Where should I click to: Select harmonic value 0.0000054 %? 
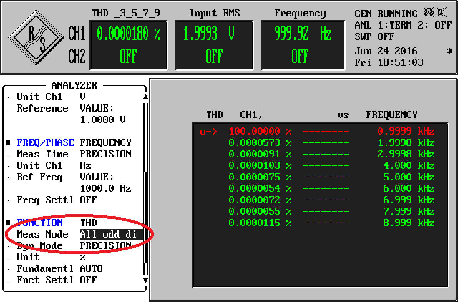[x=260, y=189]
